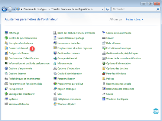Image resolution: width=162 pixels, height=121 pixels.
Task: Open Options d'alimentation link
Action: (x=118, y=64)
